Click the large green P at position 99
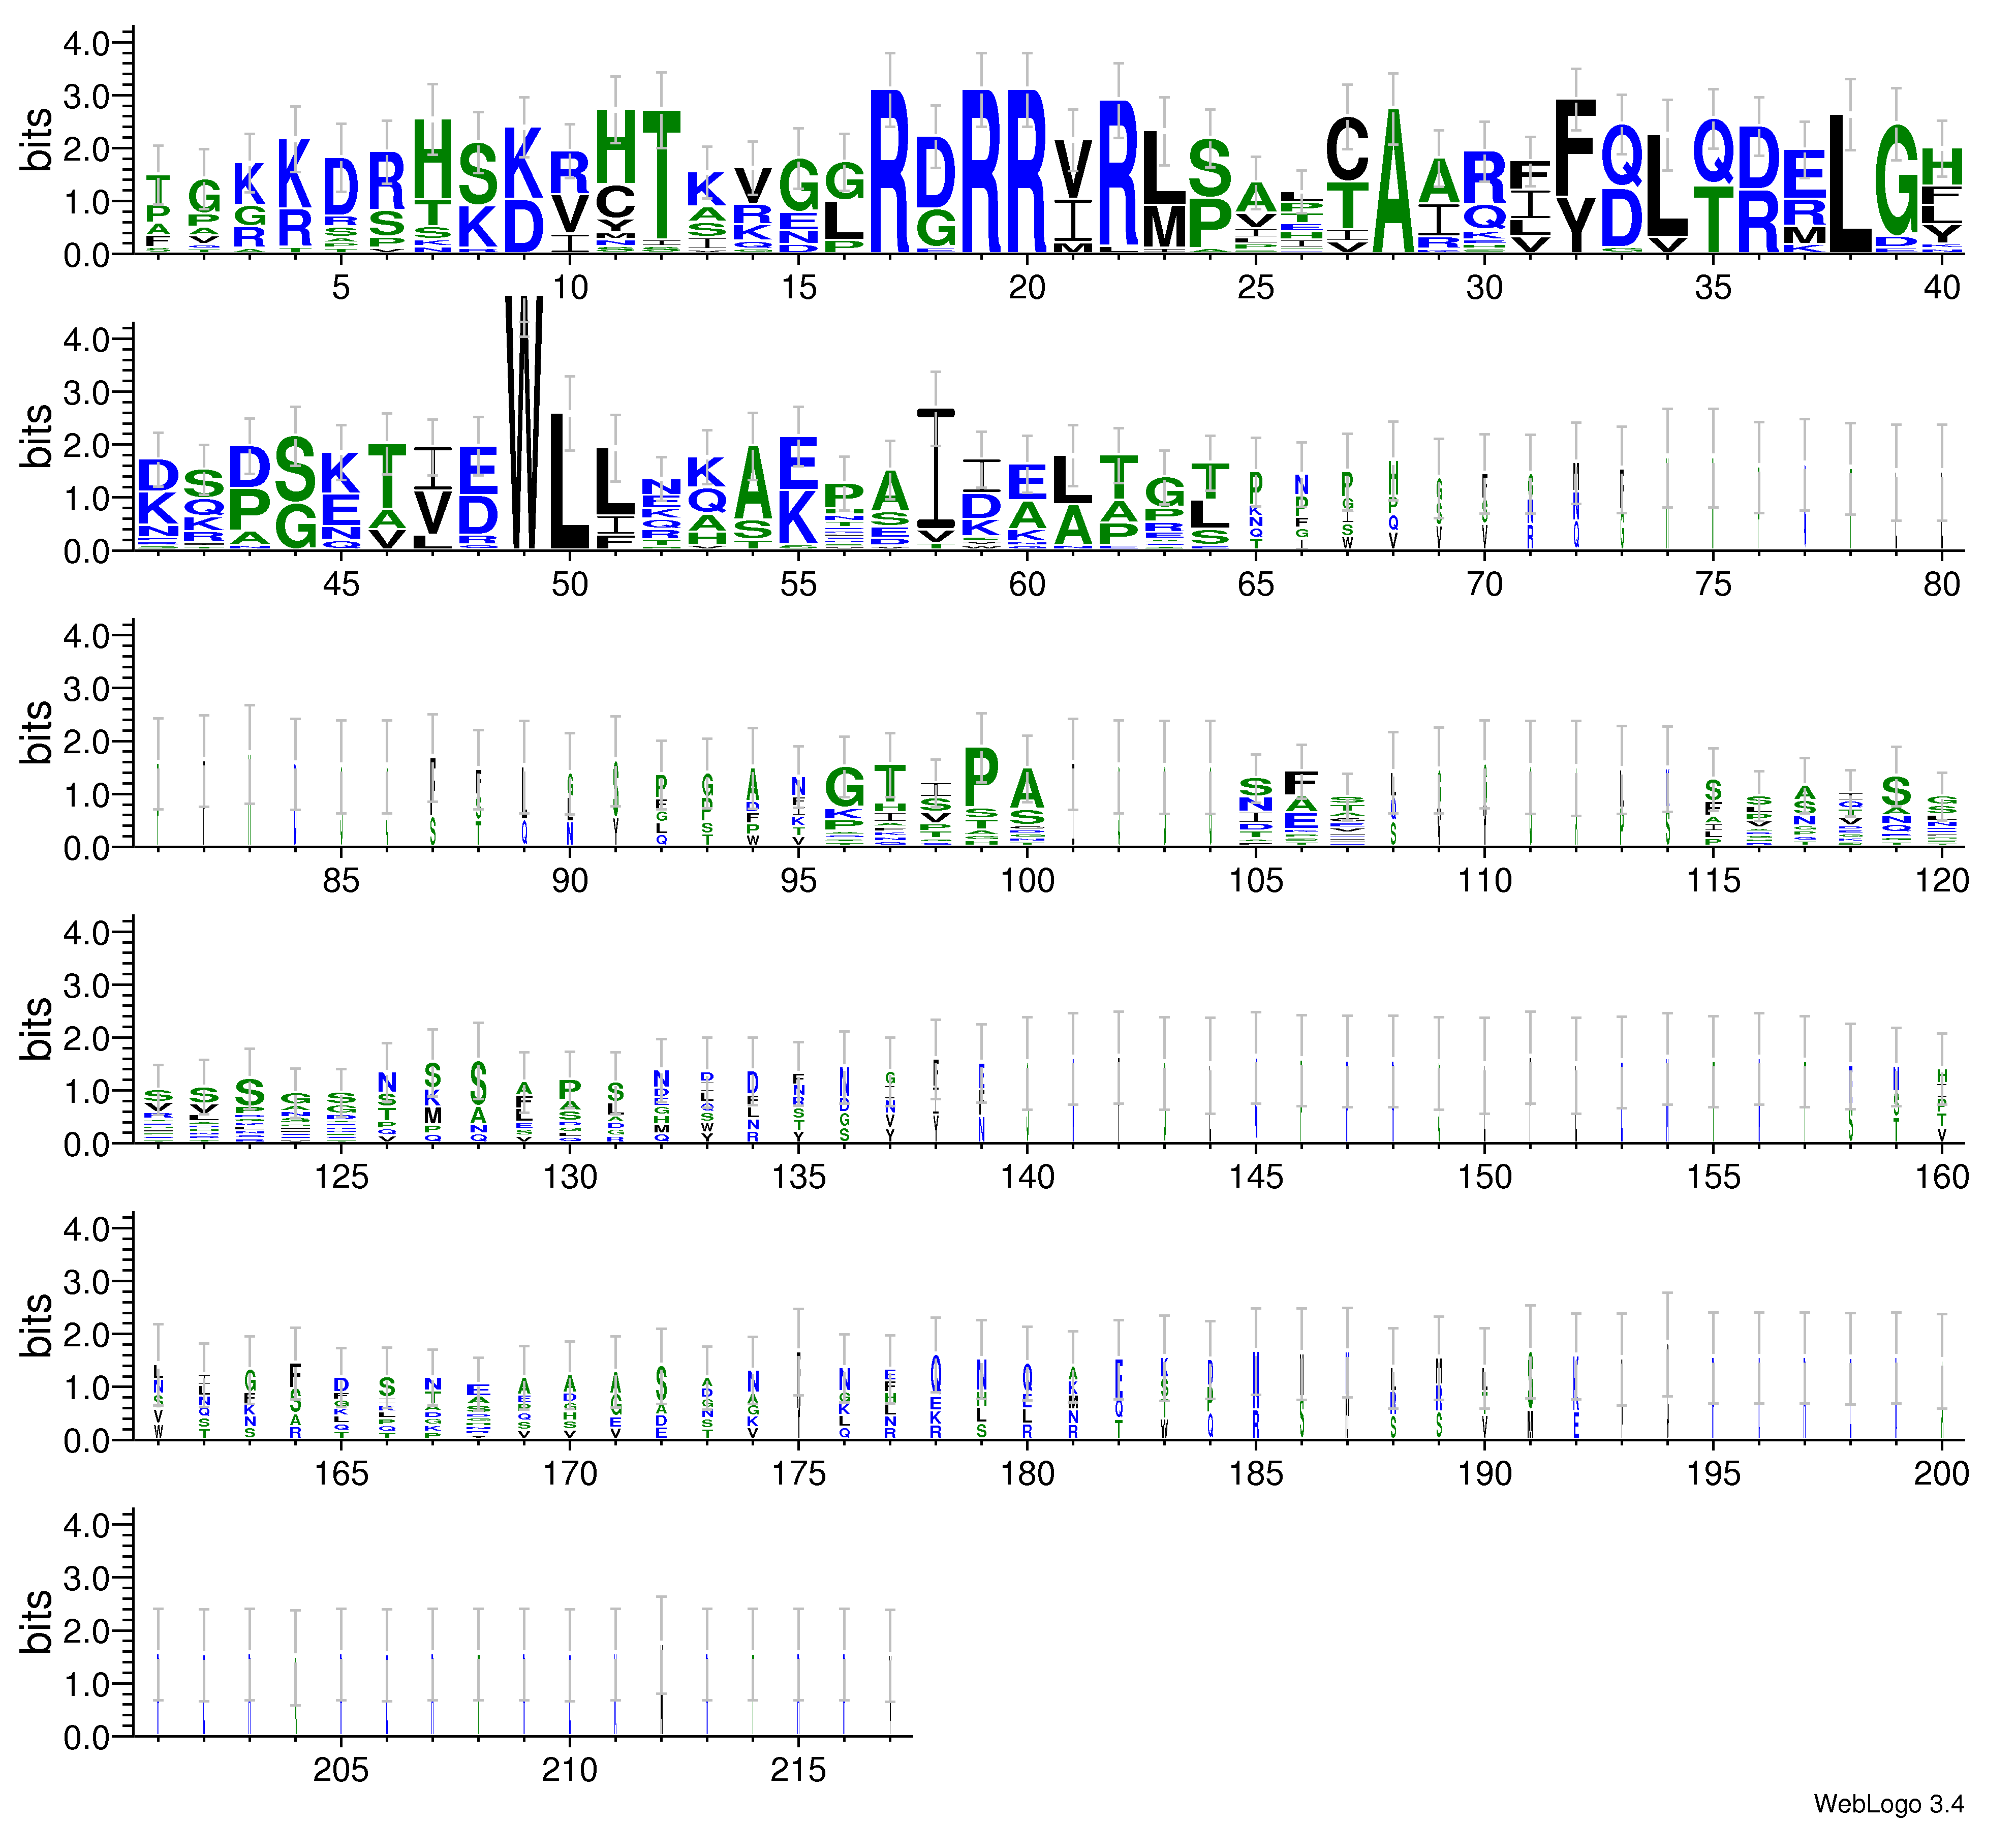The height and width of the screenshot is (1821, 2016). click(x=981, y=778)
